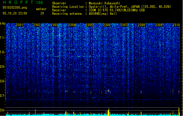183x116 pixels.
Task: Click the 2305 time marker
Action: [89, 25]
